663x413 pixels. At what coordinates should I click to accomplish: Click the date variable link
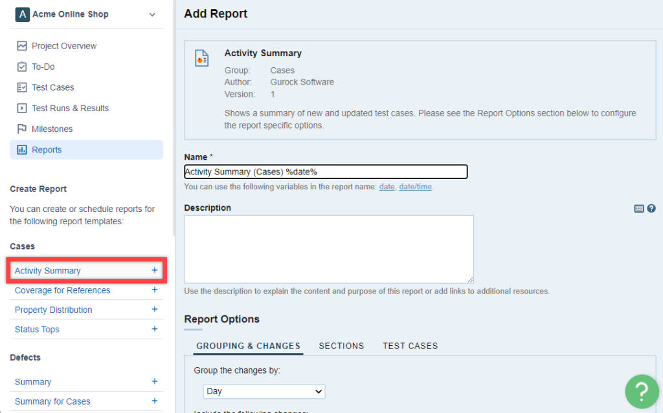tap(387, 187)
